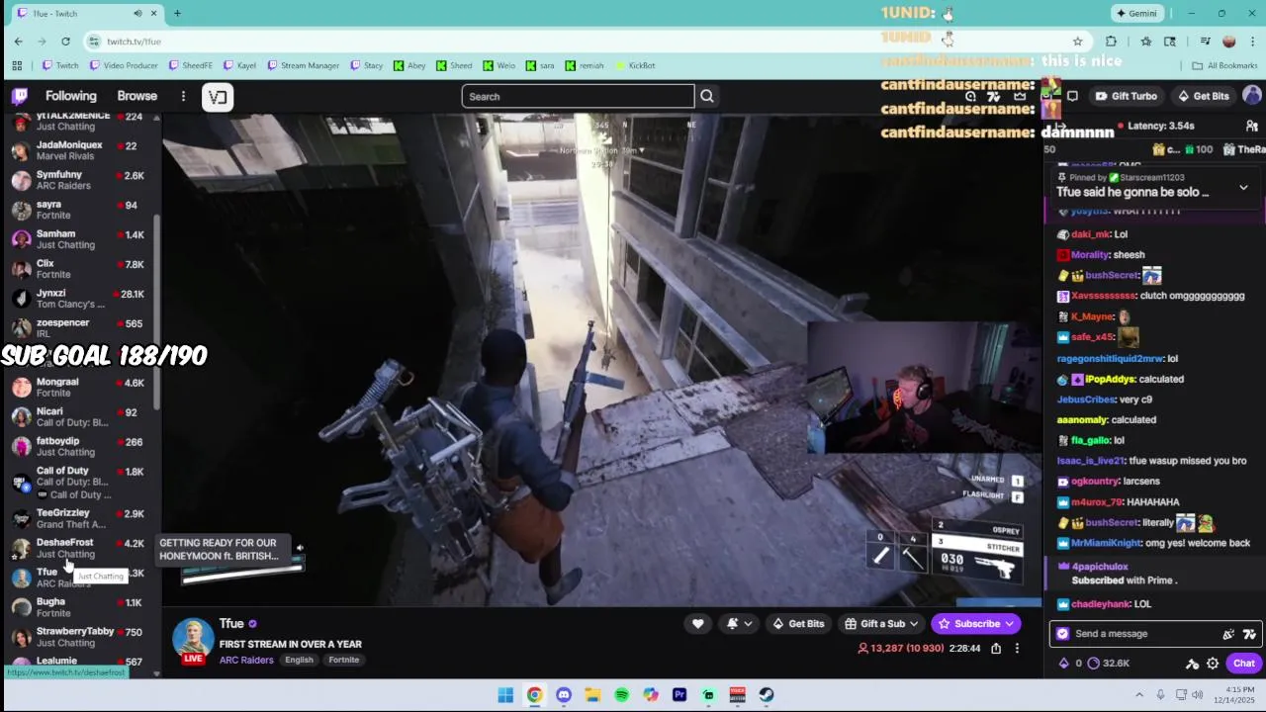
Task: Bookmark this page with the star icon
Action: pyautogui.click(x=1077, y=41)
